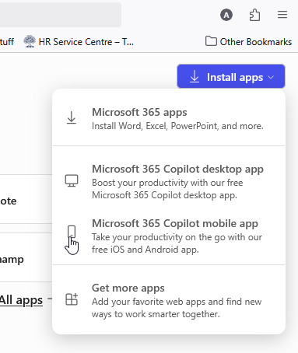The image size is (298, 353).
Task: Open the browser extensions puzzle icon
Action: tap(254, 15)
